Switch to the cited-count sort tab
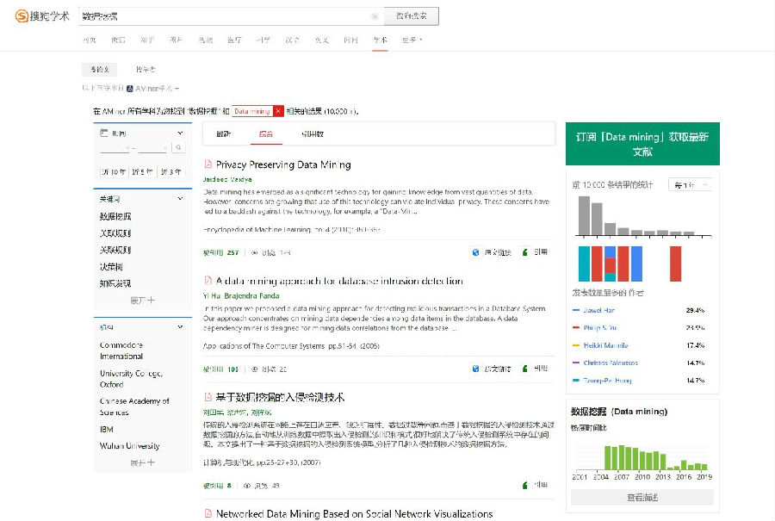The image size is (775, 521). [312, 134]
